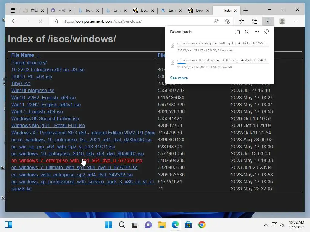Go back to the previous page
The width and height of the screenshot is (310, 232).
click(14, 21)
